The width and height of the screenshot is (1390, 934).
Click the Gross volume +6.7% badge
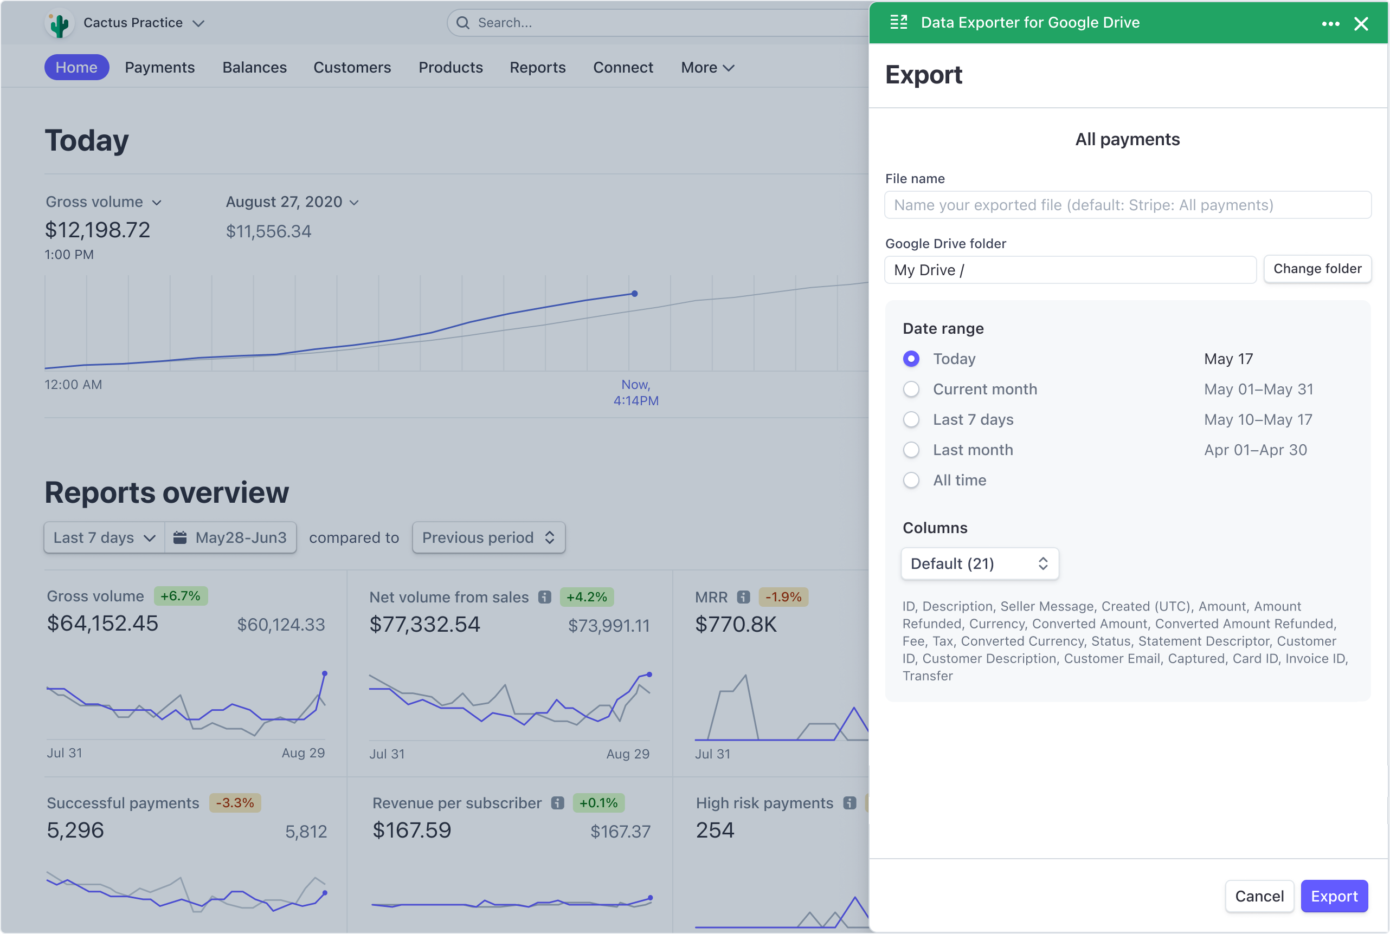point(181,595)
